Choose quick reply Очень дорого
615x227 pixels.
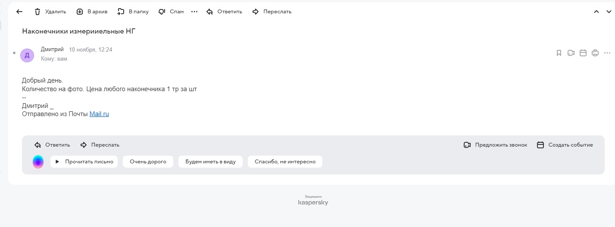click(148, 162)
